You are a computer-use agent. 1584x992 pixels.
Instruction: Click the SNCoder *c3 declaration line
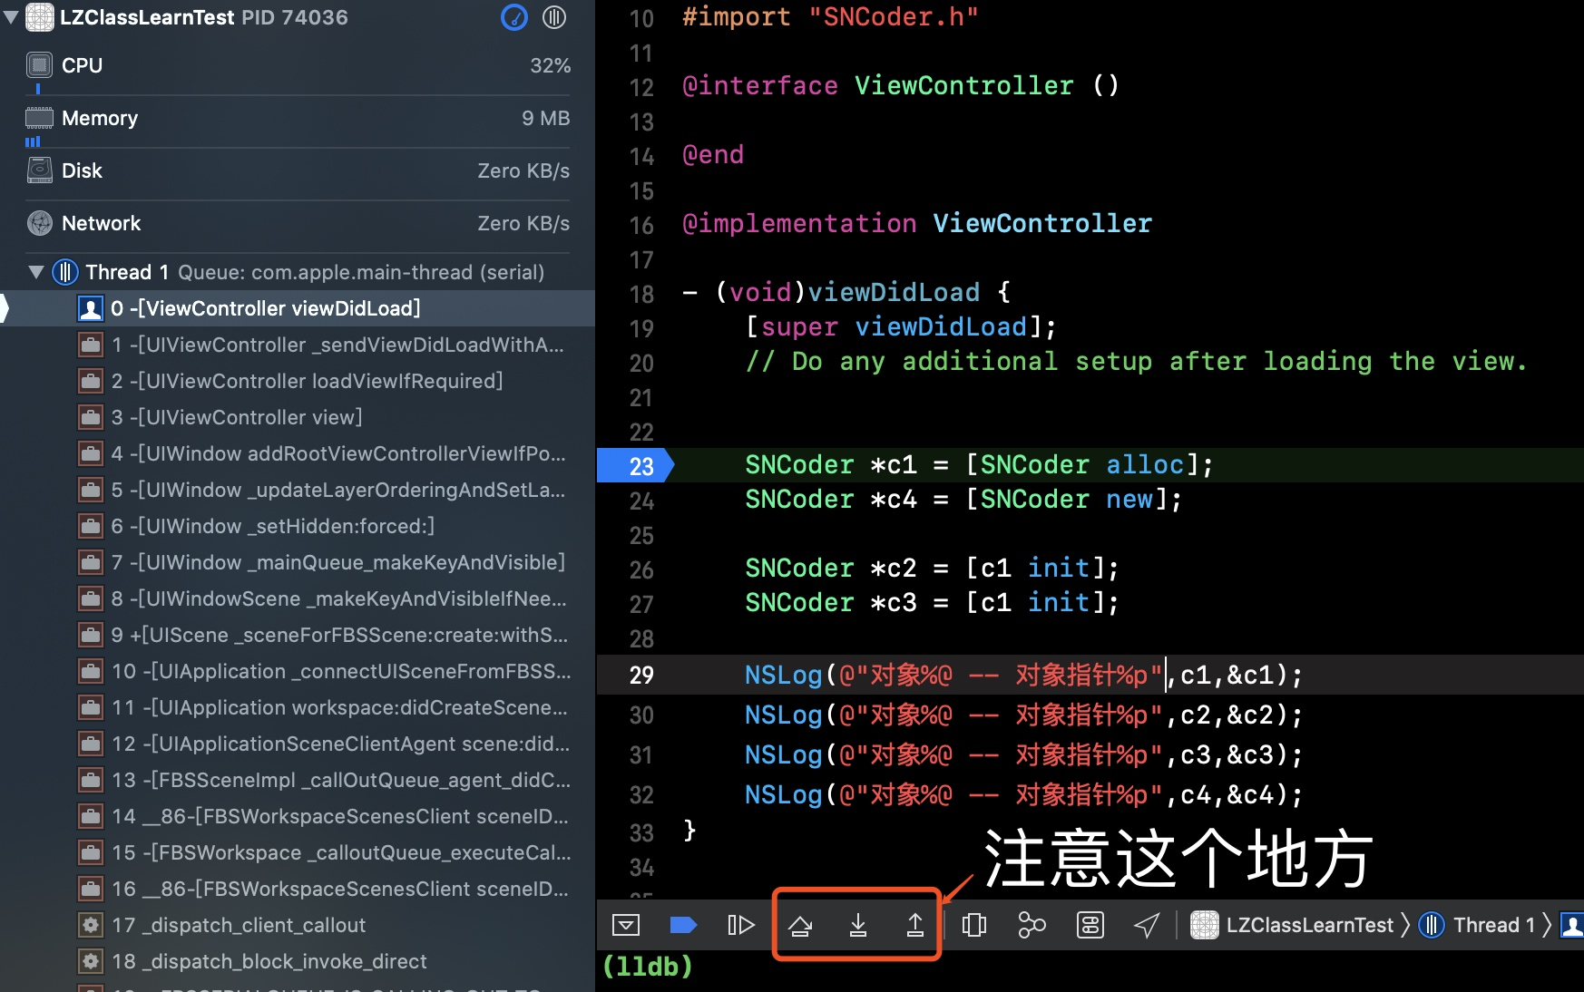932,603
